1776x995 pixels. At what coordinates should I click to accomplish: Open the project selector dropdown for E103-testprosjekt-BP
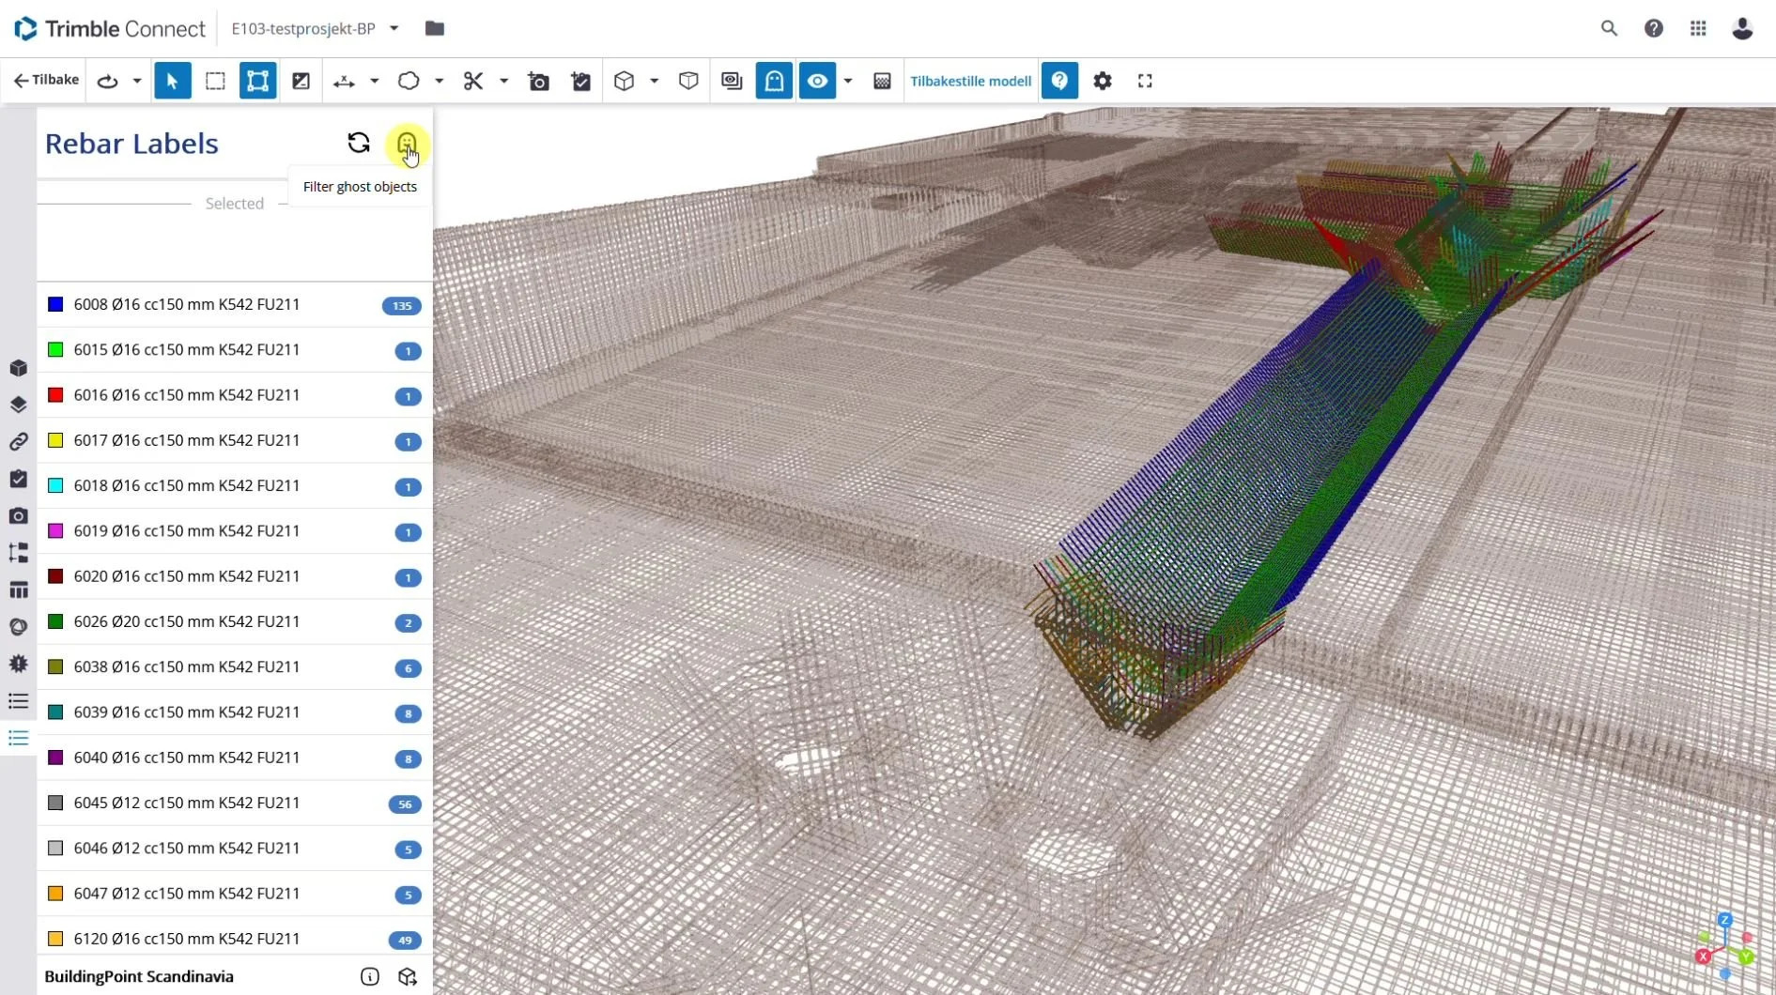394,28
